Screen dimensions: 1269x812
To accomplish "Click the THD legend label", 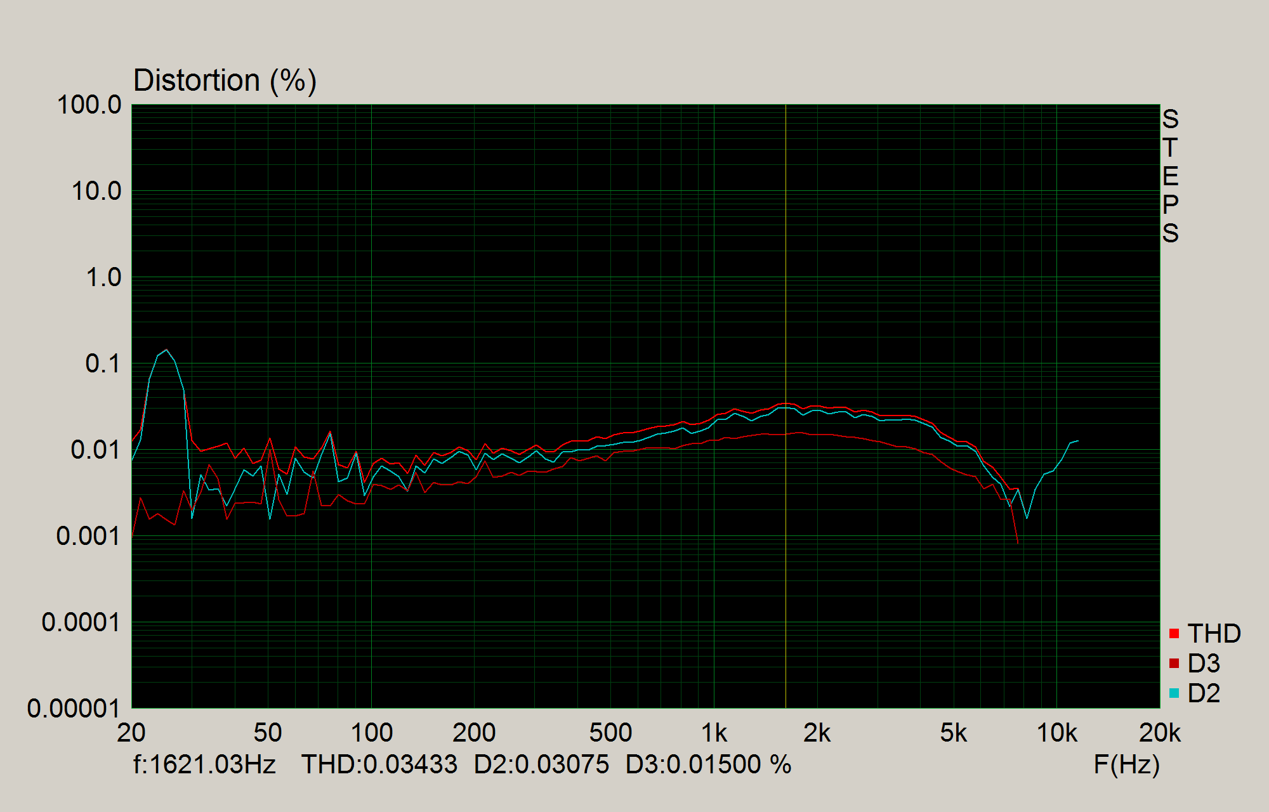I will (x=1214, y=634).
